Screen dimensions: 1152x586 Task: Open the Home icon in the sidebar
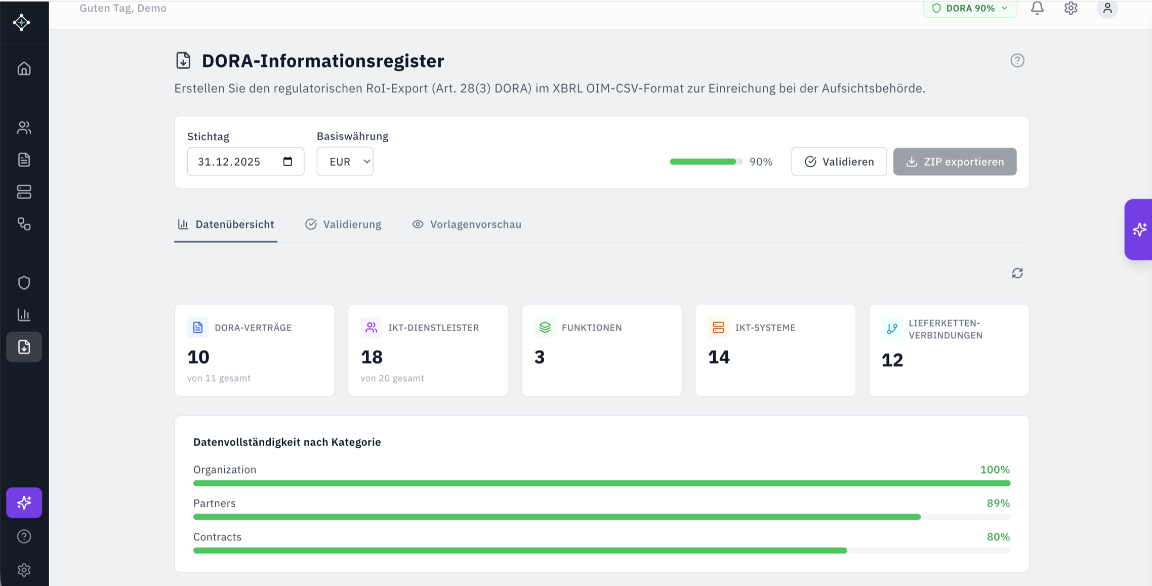pyautogui.click(x=24, y=69)
